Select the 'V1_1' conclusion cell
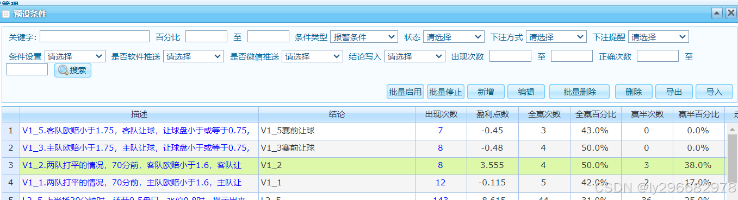738x200 pixels. (x=337, y=183)
